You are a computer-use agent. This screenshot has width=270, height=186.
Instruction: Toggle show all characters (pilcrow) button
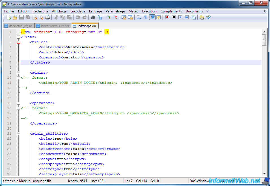[x=145, y=17]
